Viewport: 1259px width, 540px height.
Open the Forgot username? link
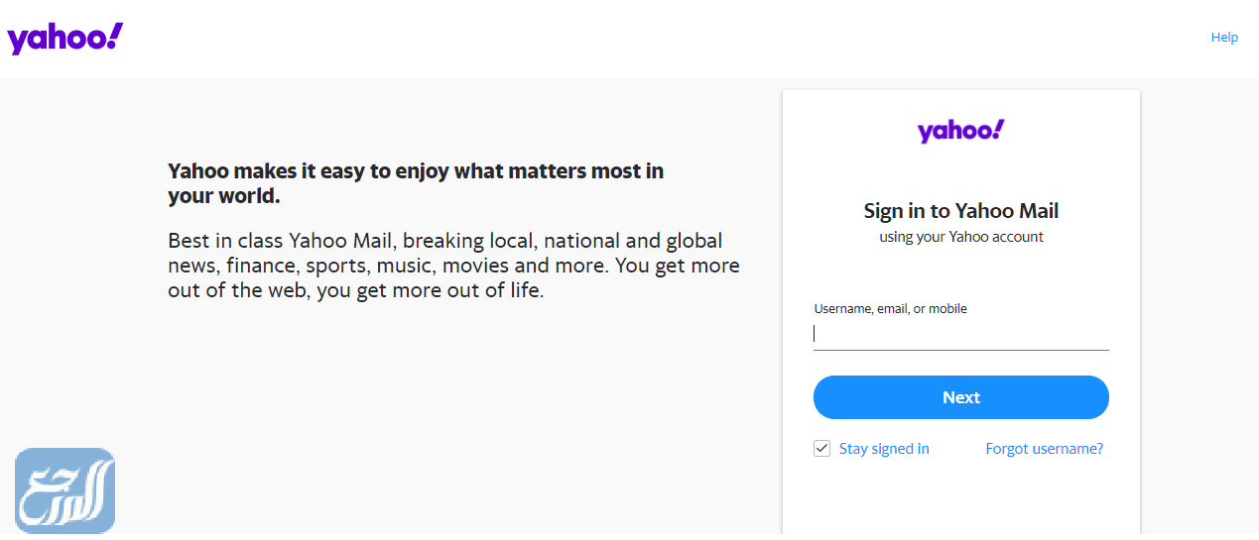point(1044,449)
